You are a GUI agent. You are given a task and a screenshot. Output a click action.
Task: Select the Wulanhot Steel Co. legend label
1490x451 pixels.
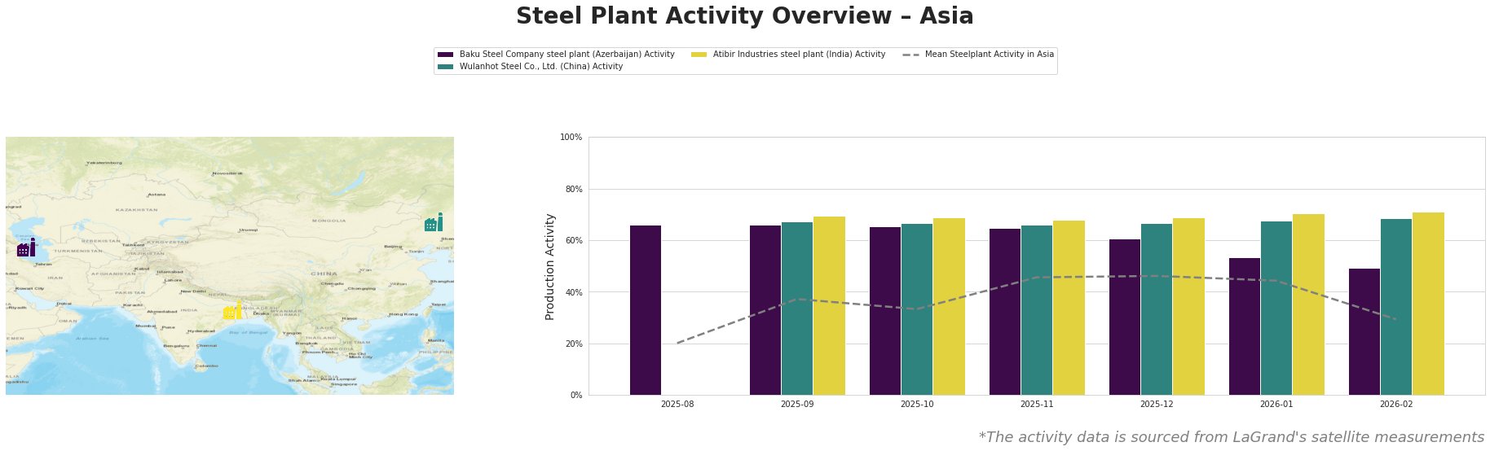pos(541,67)
